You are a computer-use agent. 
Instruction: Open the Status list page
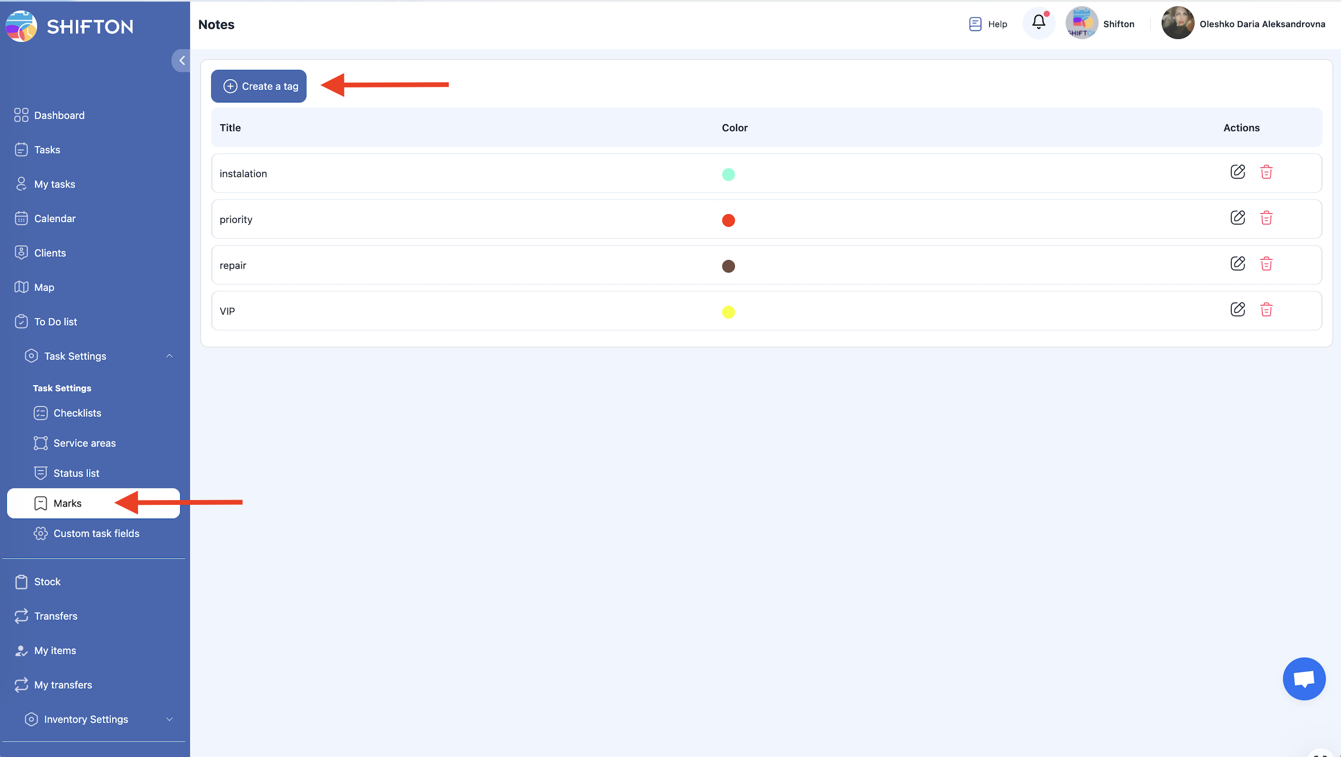pos(76,473)
